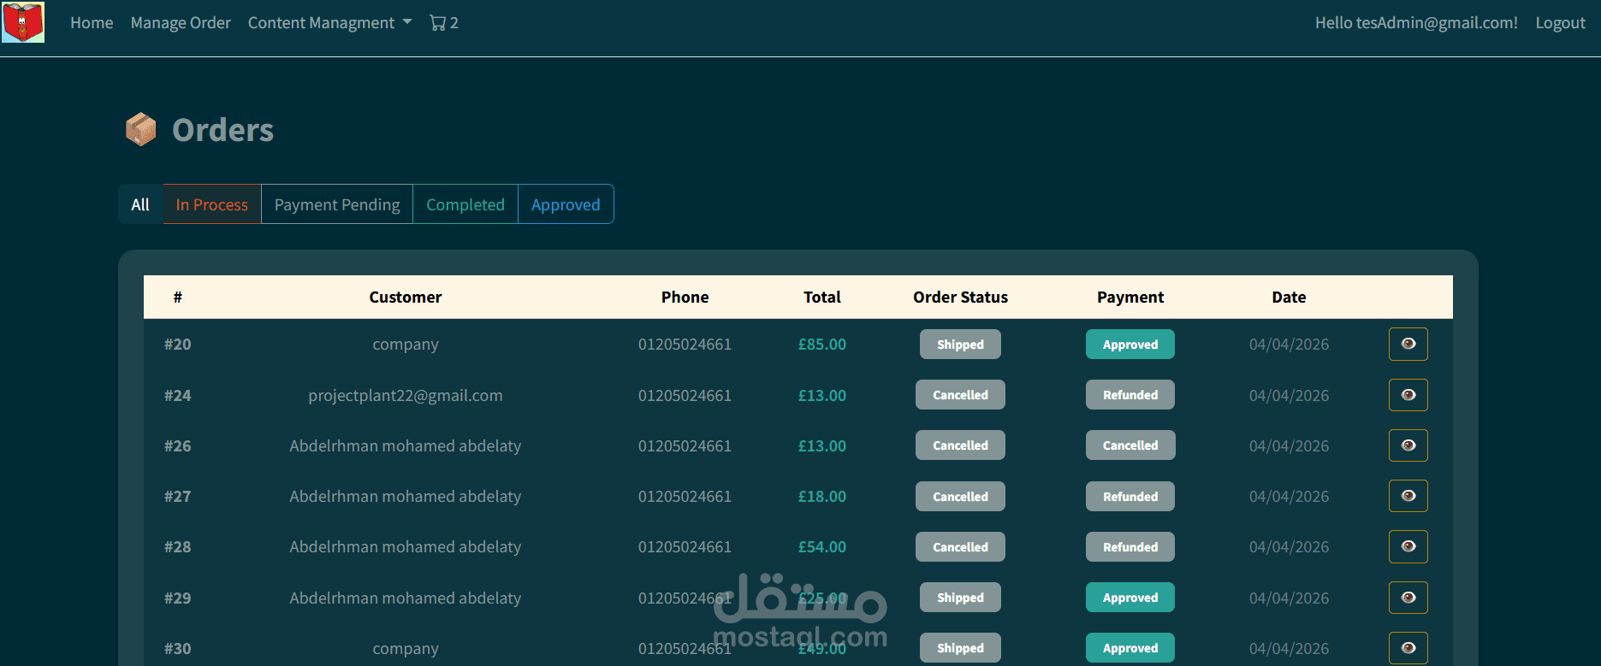
Task: Click order number #27
Action: pyautogui.click(x=178, y=497)
